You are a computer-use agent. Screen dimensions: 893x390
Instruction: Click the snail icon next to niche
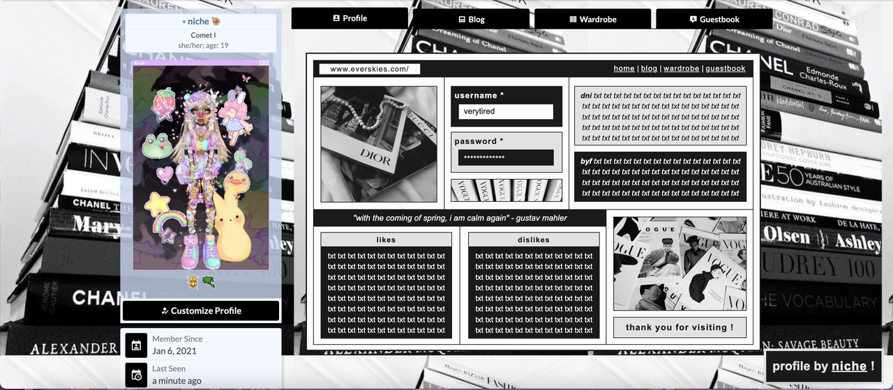pos(216,22)
